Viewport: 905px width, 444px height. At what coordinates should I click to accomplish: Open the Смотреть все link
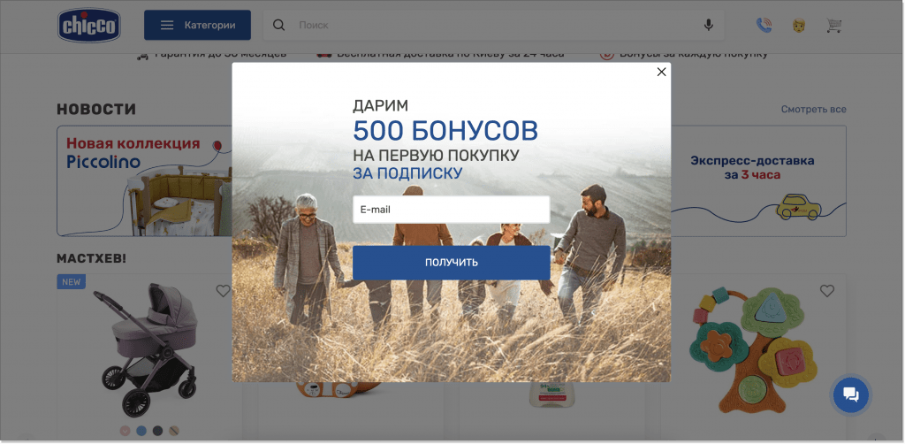tap(814, 109)
